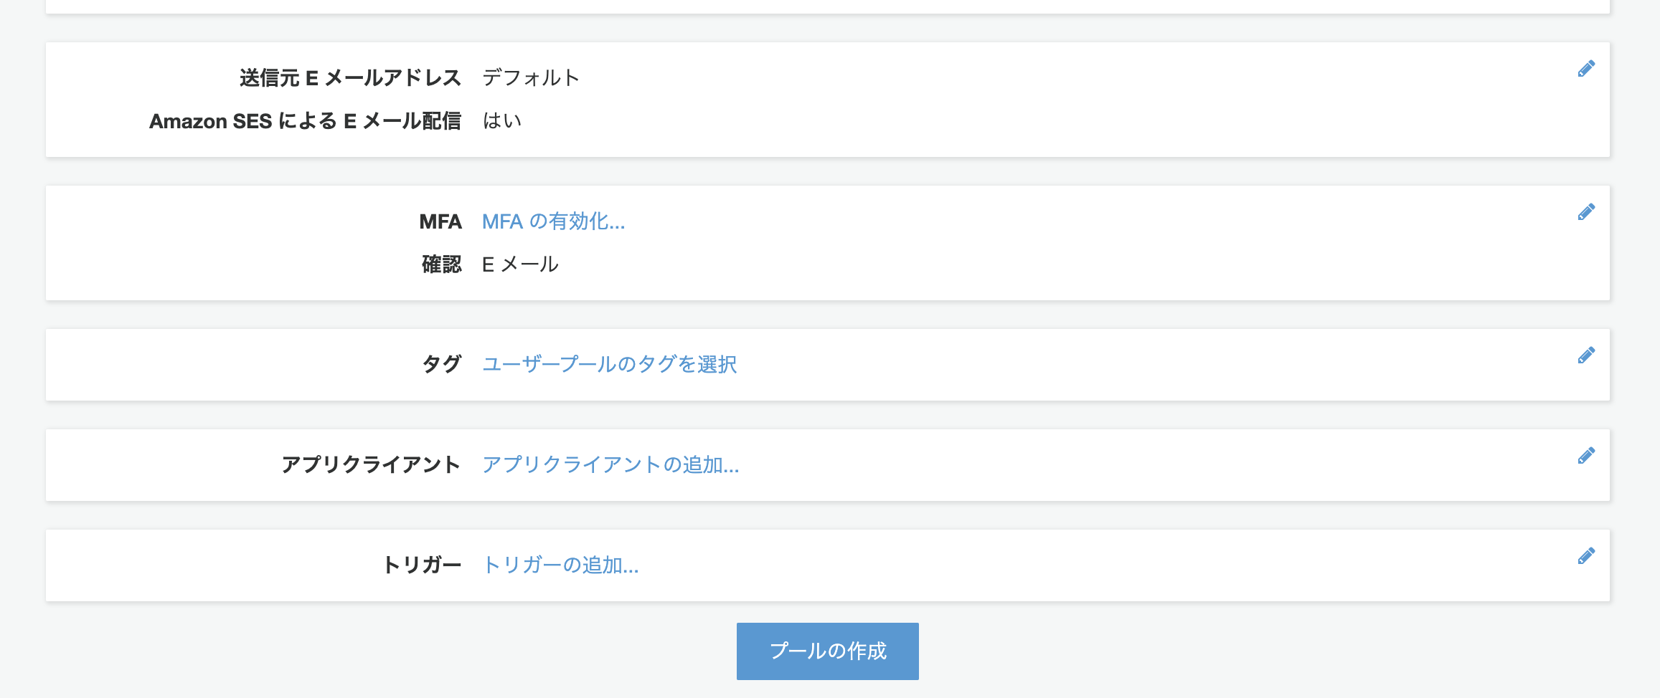Click the bold タグ label
1660x698 pixels.
pyautogui.click(x=441, y=365)
